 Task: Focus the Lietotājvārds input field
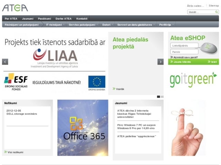click(x=184, y=45)
